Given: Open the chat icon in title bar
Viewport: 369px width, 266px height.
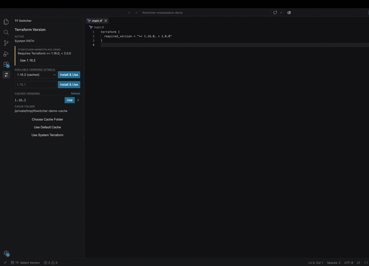Looking at the screenshot, I should point(275,12).
